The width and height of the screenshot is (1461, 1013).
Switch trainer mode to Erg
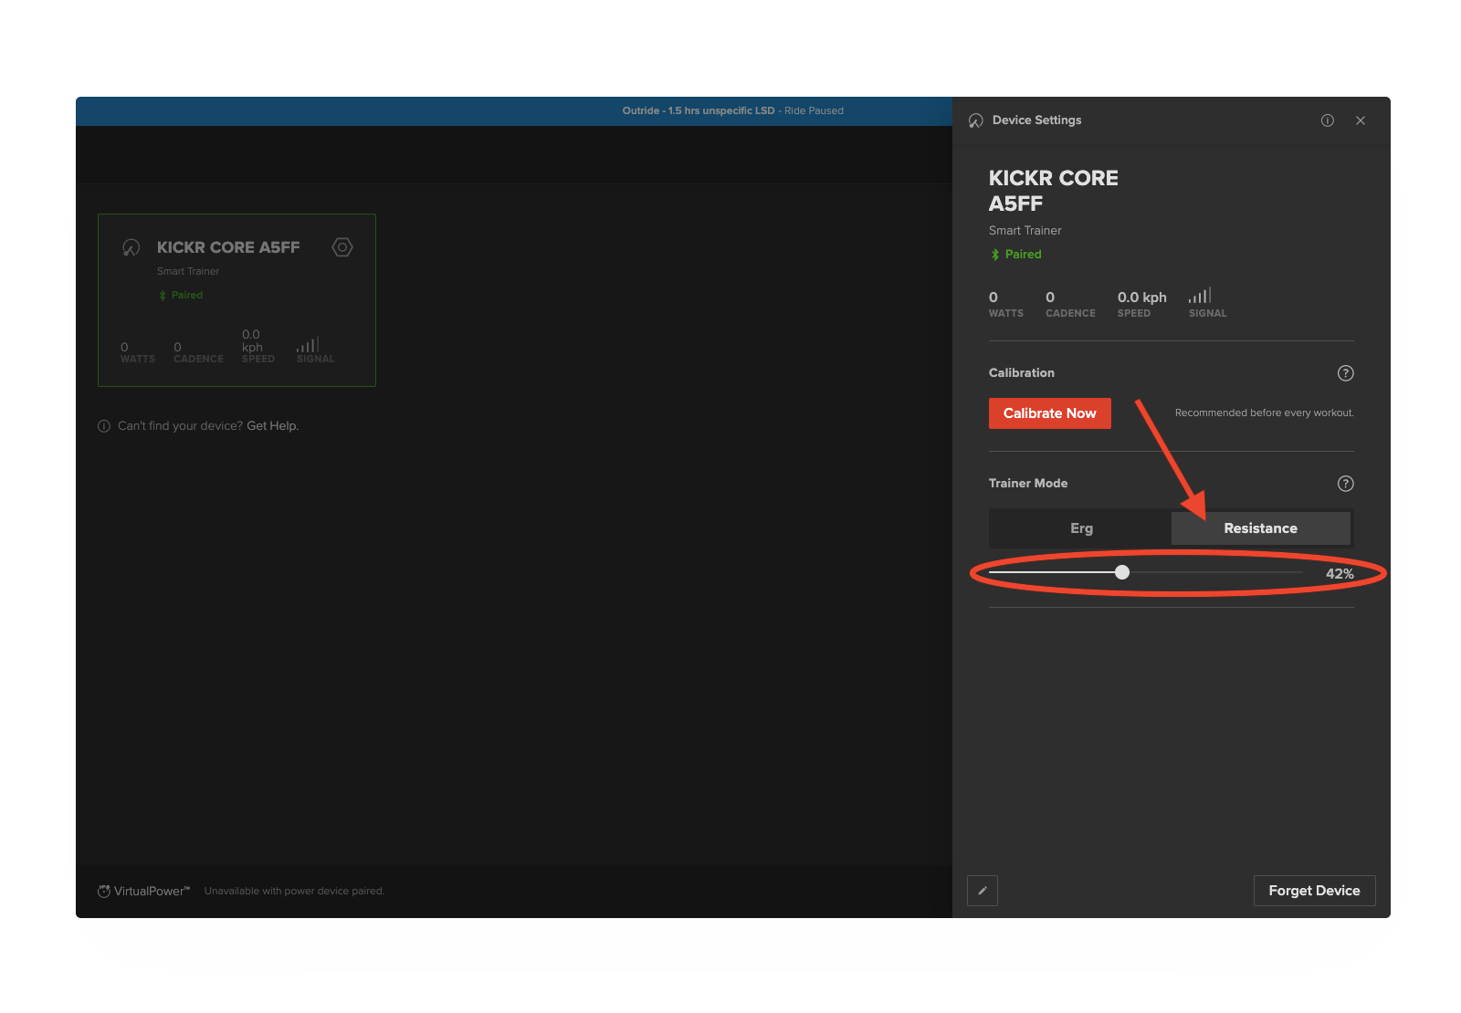coord(1081,528)
